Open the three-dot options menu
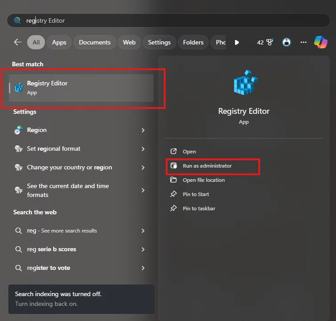This screenshot has width=336, height=321. click(x=304, y=42)
